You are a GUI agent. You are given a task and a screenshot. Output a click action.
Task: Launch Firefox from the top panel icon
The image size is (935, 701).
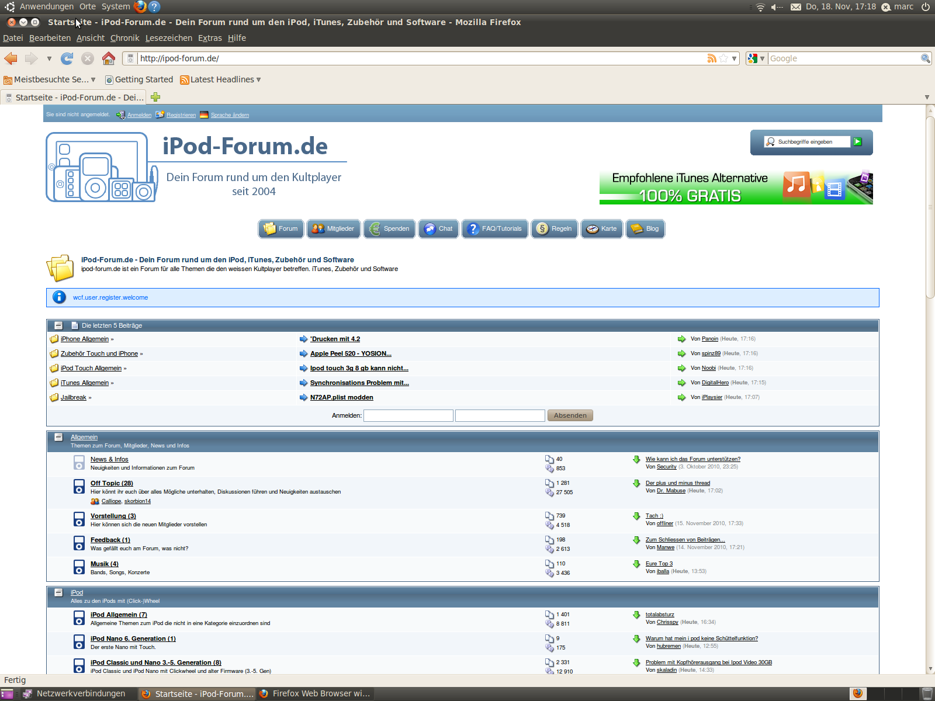140,7
